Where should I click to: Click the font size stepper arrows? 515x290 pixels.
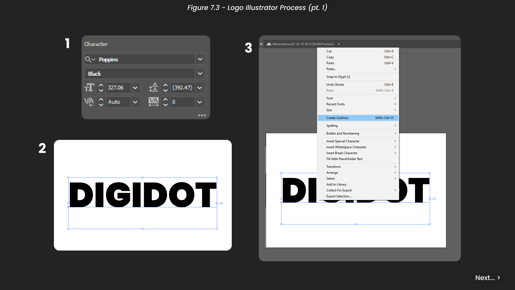pyautogui.click(x=101, y=88)
